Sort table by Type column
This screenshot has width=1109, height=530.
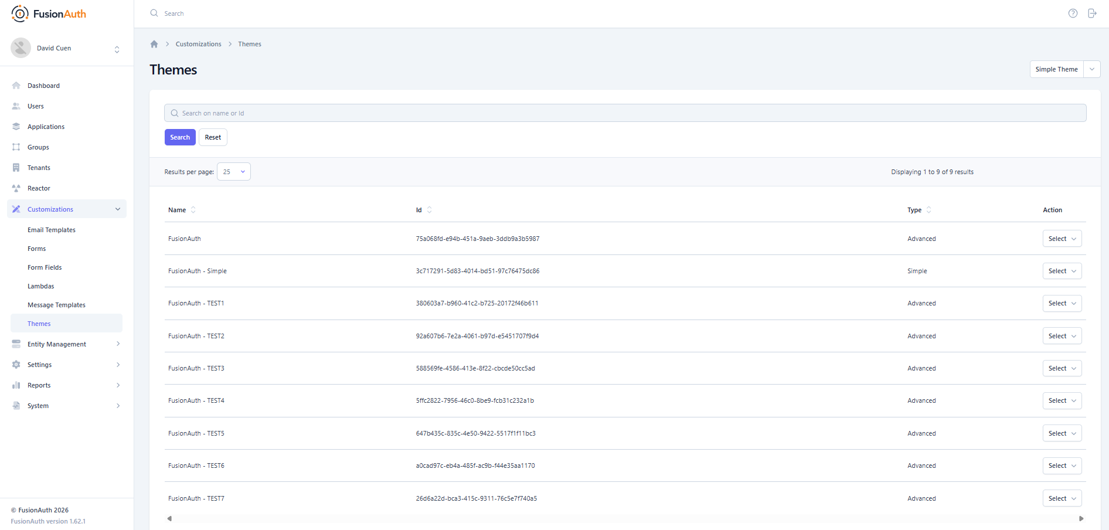928,210
